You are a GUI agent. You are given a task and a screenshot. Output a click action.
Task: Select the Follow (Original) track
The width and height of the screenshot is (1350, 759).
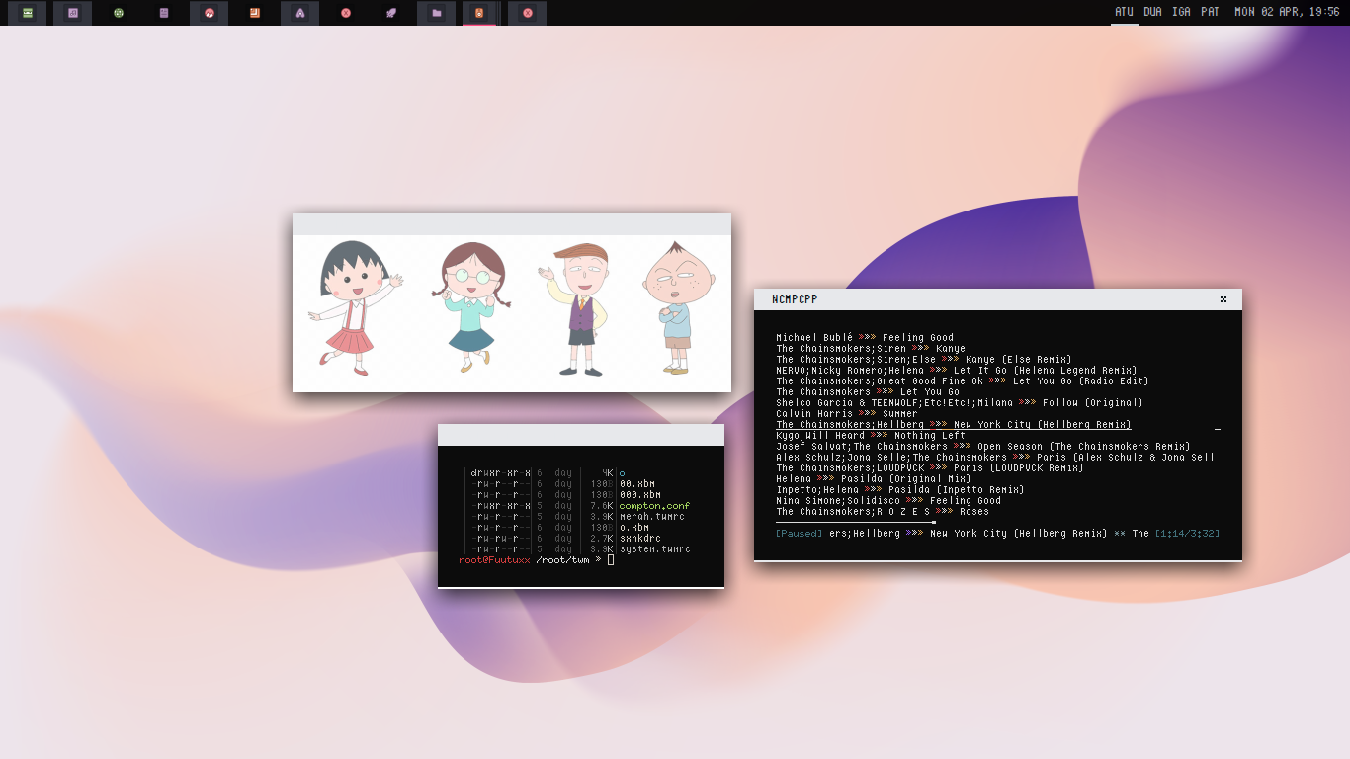click(960, 403)
